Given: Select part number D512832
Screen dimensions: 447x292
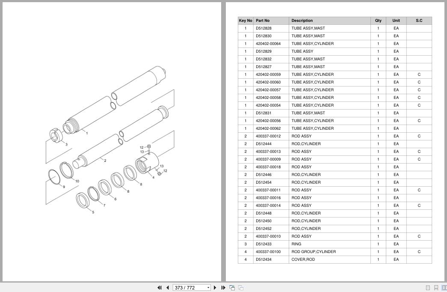Looking at the screenshot, I should tap(263, 59).
